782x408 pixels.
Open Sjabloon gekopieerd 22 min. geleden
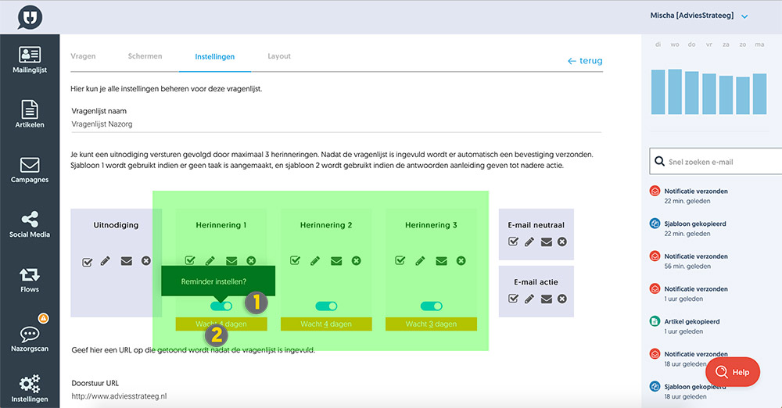pyautogui.click(x=687, y=228)
